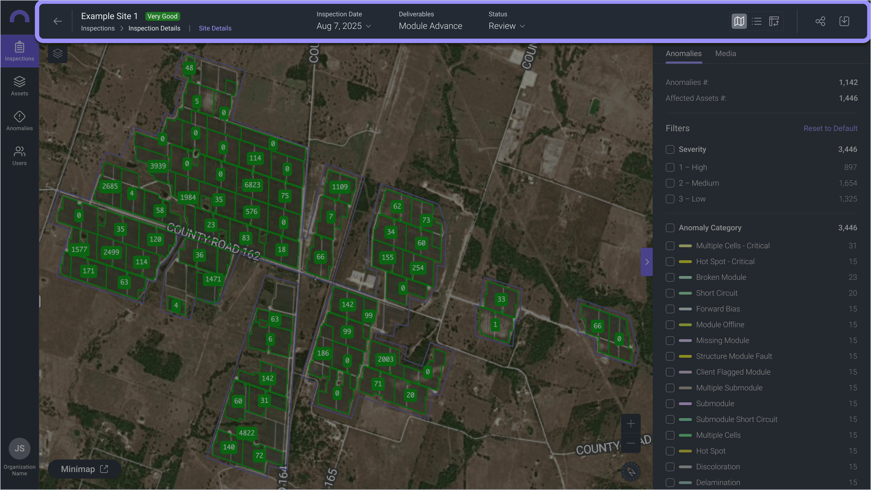
Task: Open map layers icon button
Action: click(x=57, y=53)
